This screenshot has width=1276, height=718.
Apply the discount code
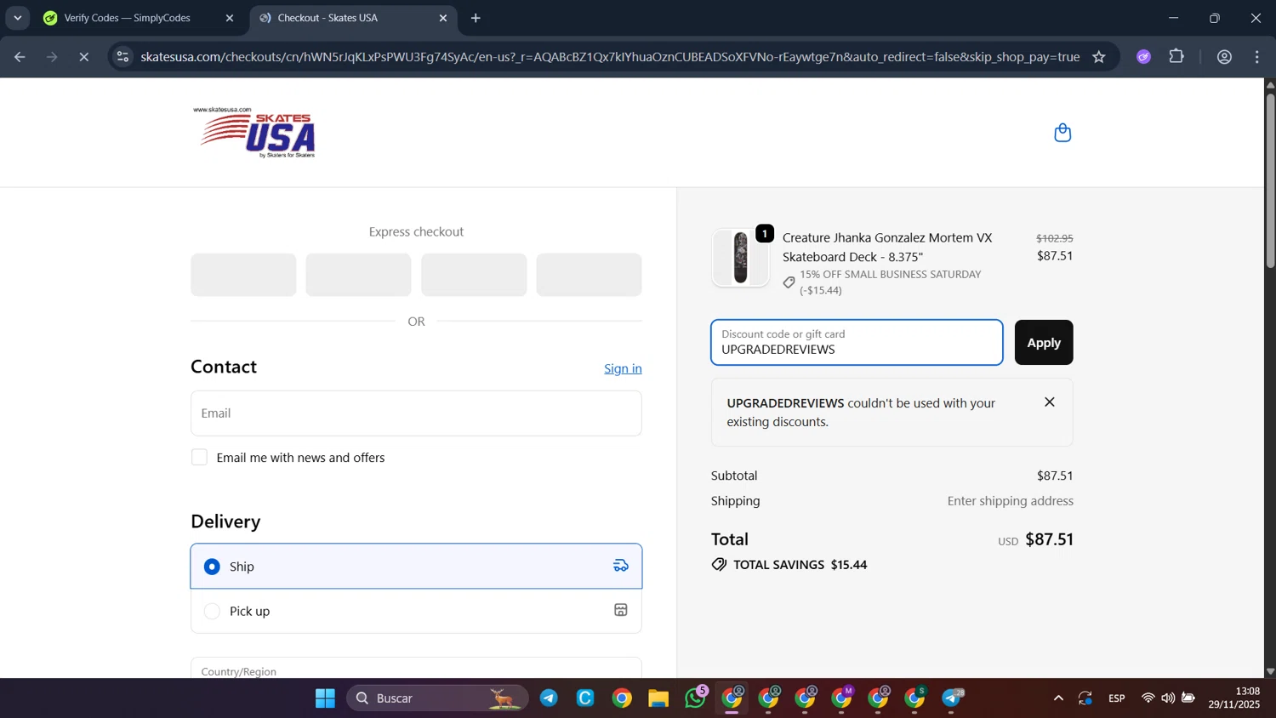(1044, 343)
